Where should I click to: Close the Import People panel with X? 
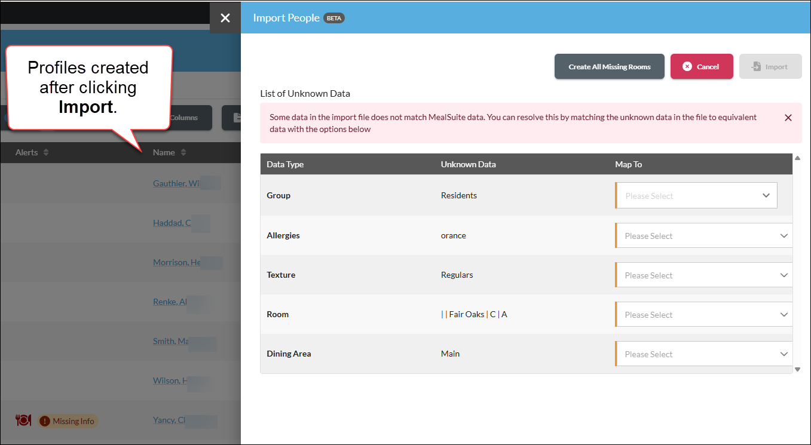pos(225,18)
